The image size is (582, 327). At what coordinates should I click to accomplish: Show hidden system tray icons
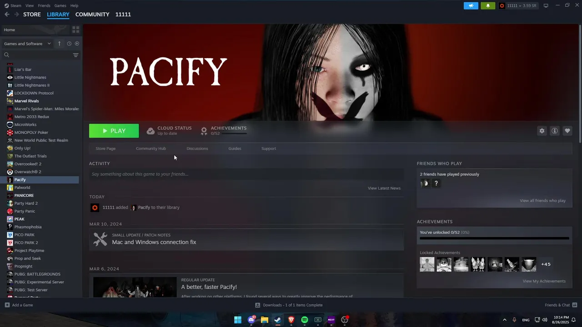click(x=504, y=320)
